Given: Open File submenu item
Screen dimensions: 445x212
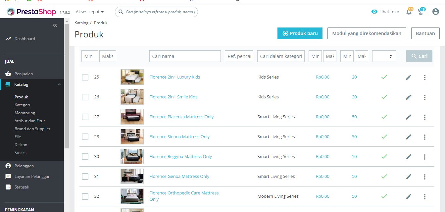Looking at the screenshot, I should point(18,137).
